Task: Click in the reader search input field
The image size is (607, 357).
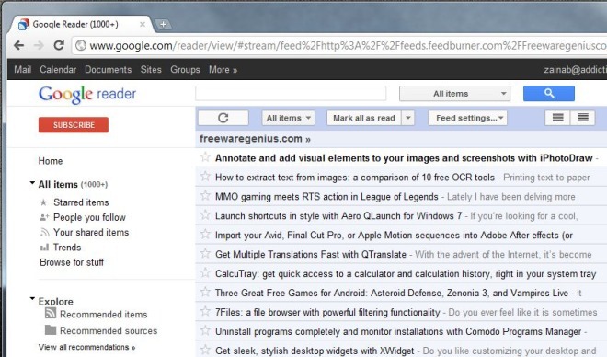Action: point(291,93)
